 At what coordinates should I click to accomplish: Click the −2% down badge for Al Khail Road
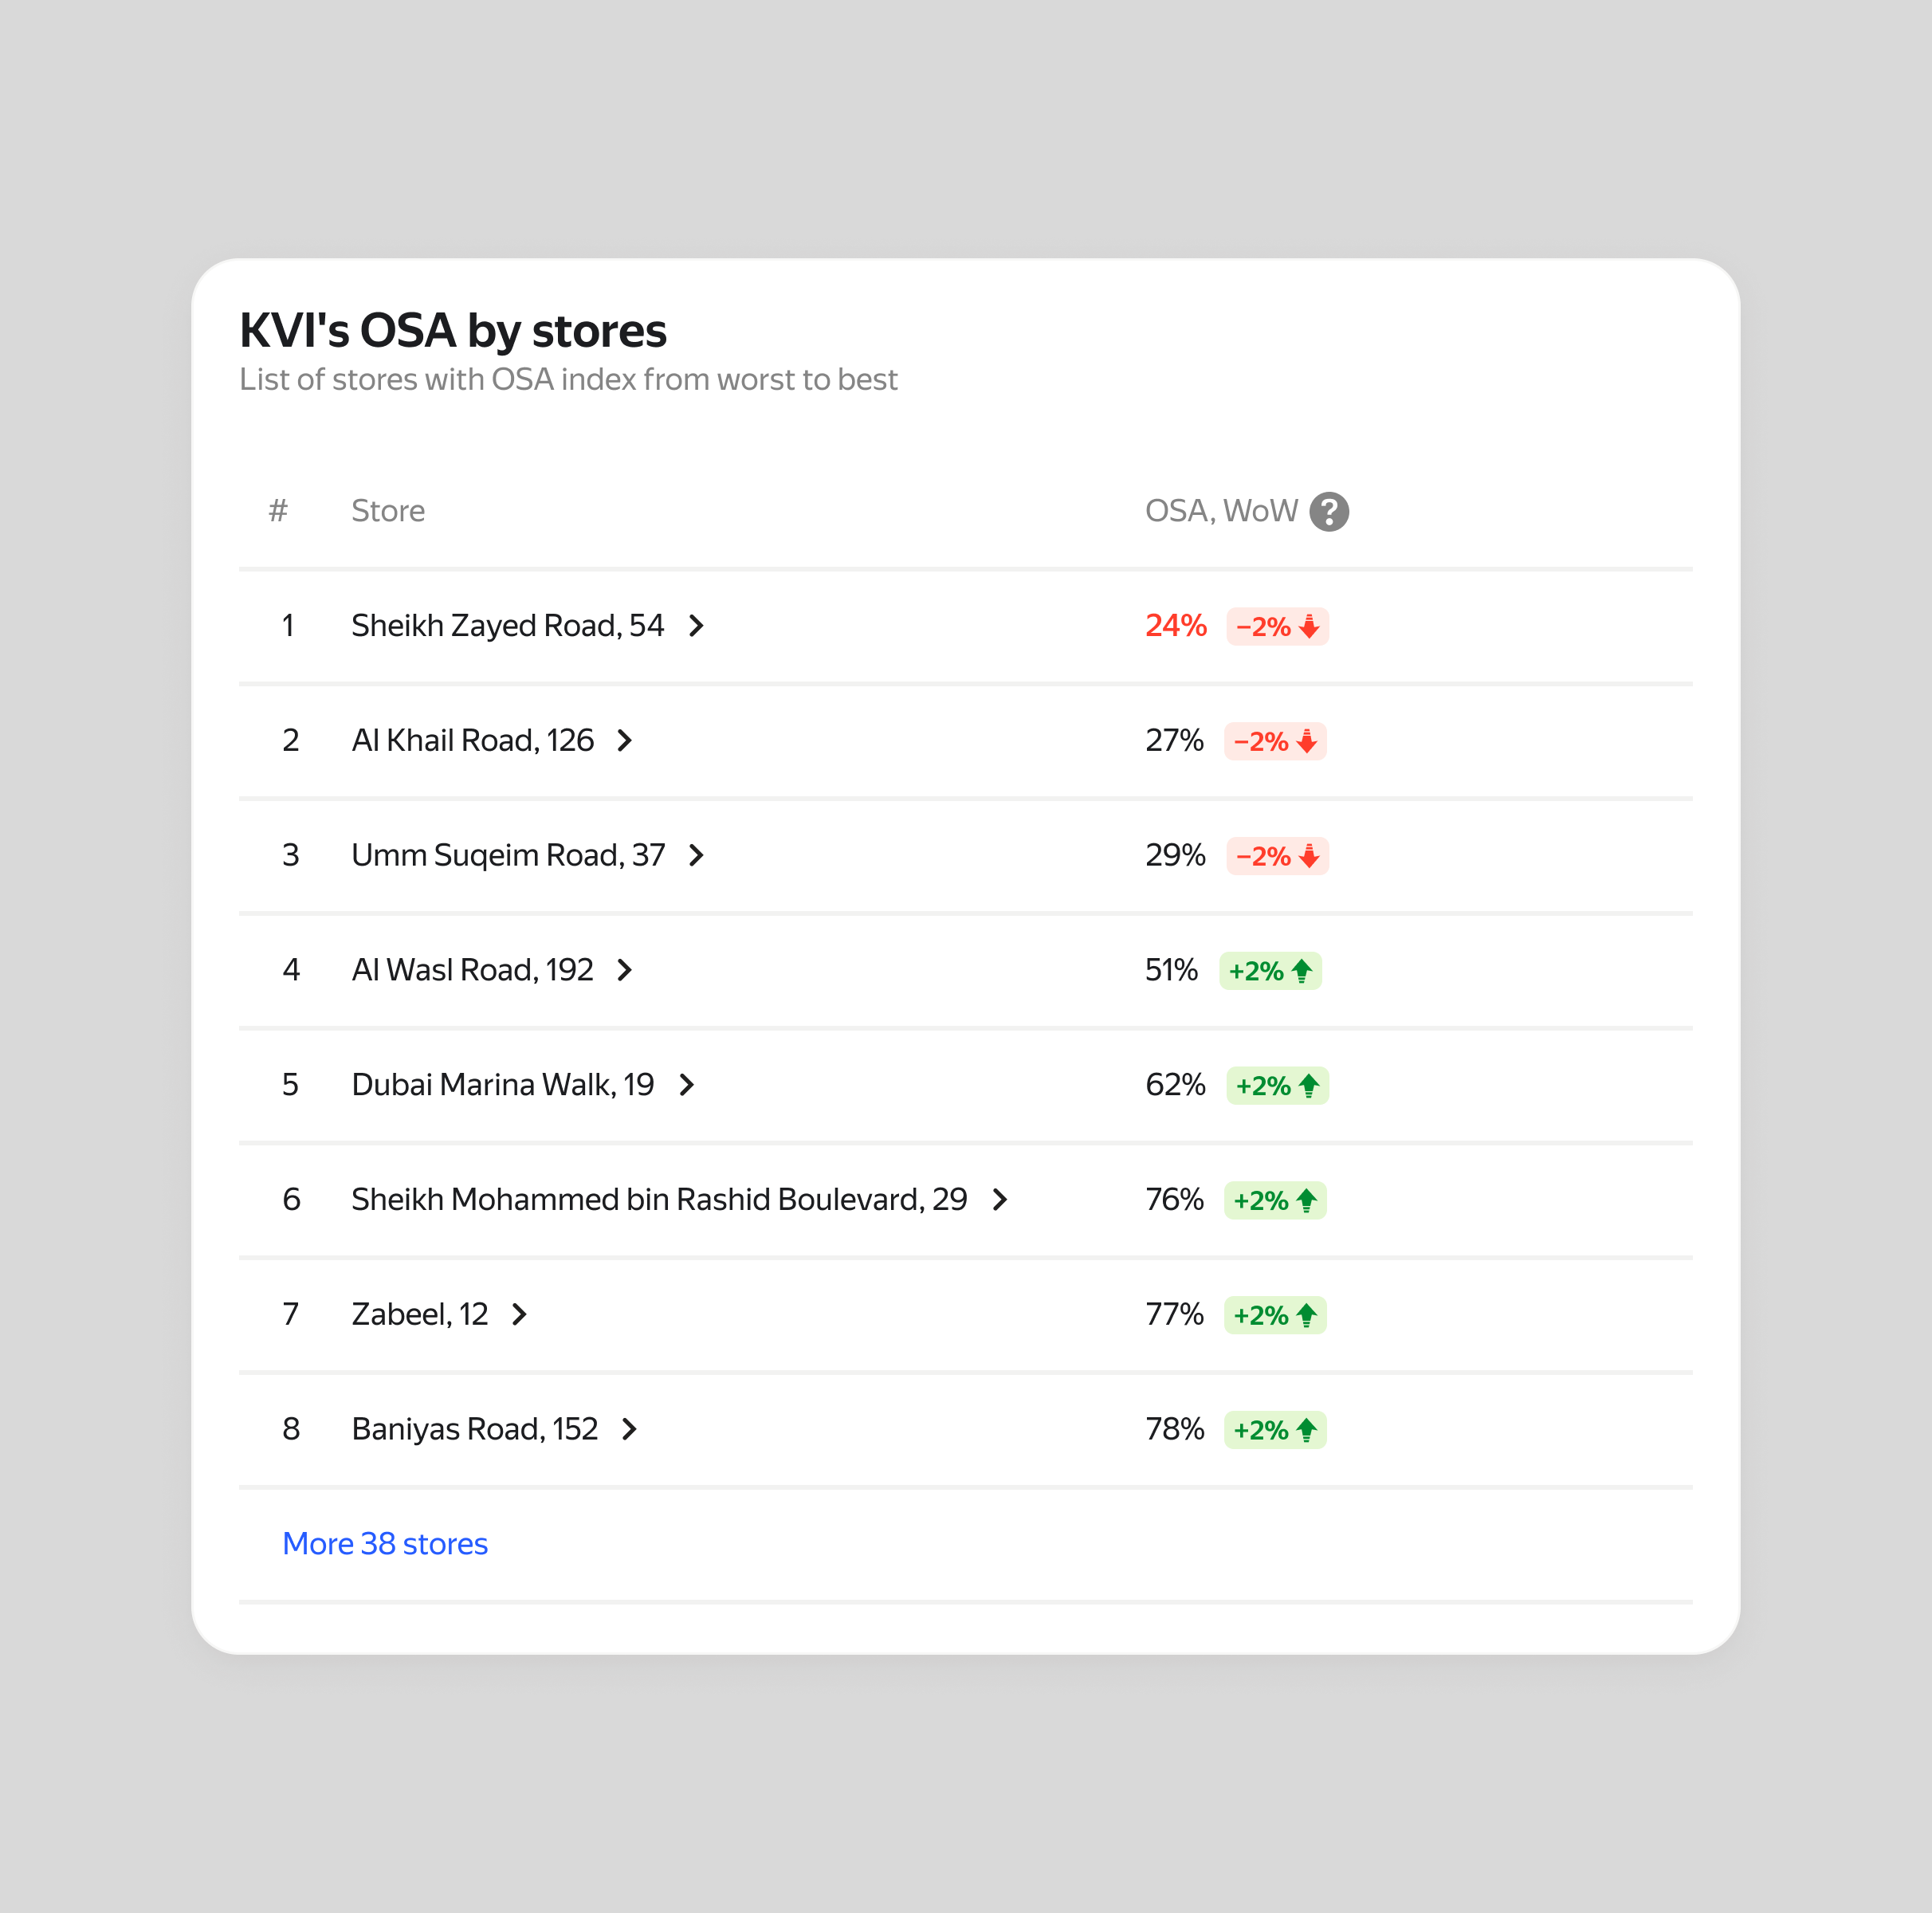[1275, 742]
